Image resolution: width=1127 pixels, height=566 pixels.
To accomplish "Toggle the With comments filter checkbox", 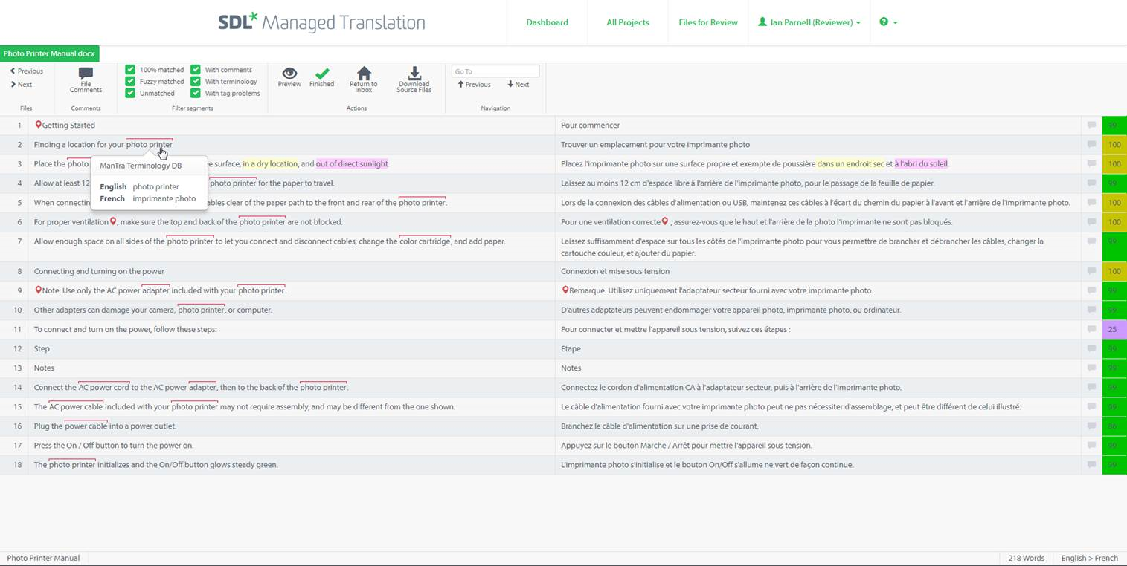I will click(196, 69).
